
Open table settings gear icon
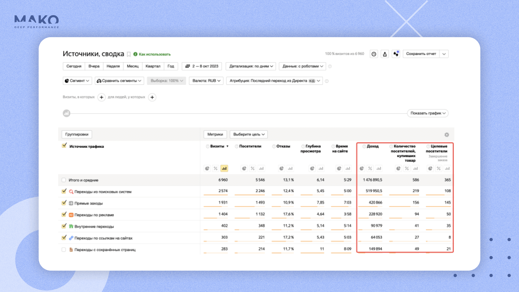coord(447,135)
